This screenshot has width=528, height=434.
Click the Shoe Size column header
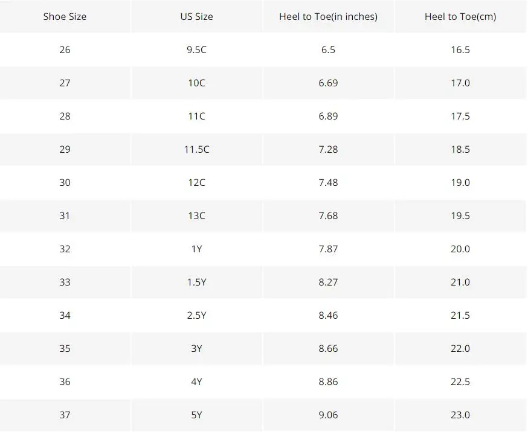[65, 16]
